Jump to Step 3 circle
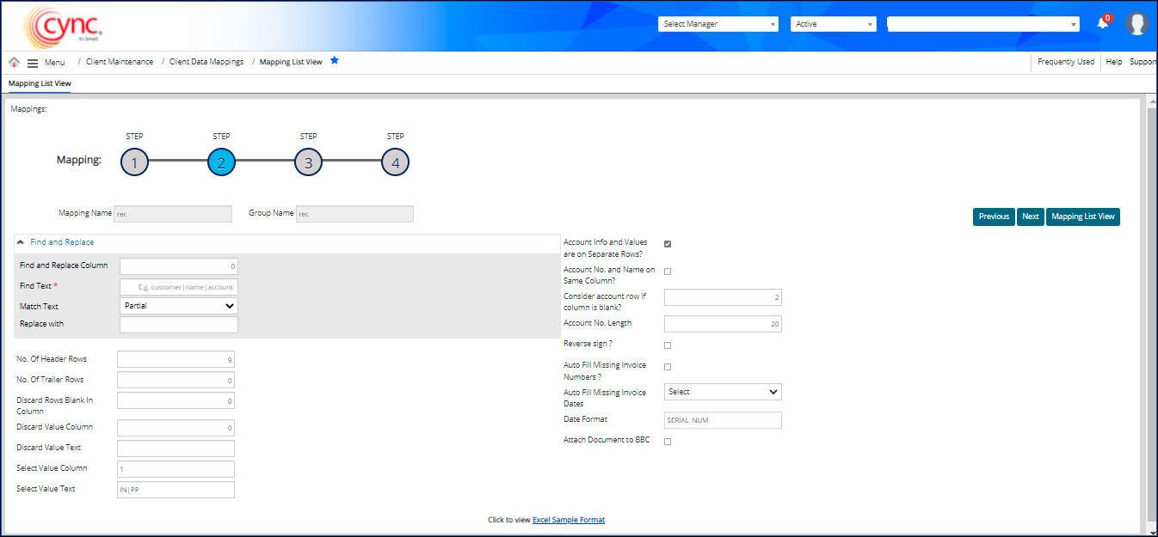This screenshot has width=1158, height=537. (x=308, y=162)
